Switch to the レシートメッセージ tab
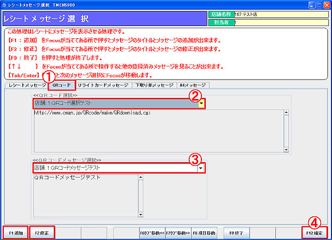 (x=27, y=85)
